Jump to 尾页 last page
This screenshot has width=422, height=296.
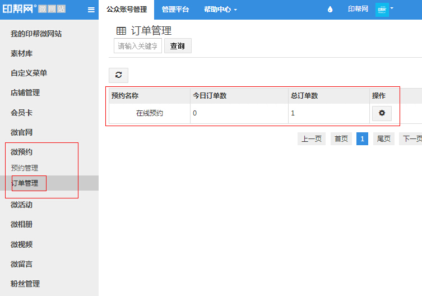383,139
